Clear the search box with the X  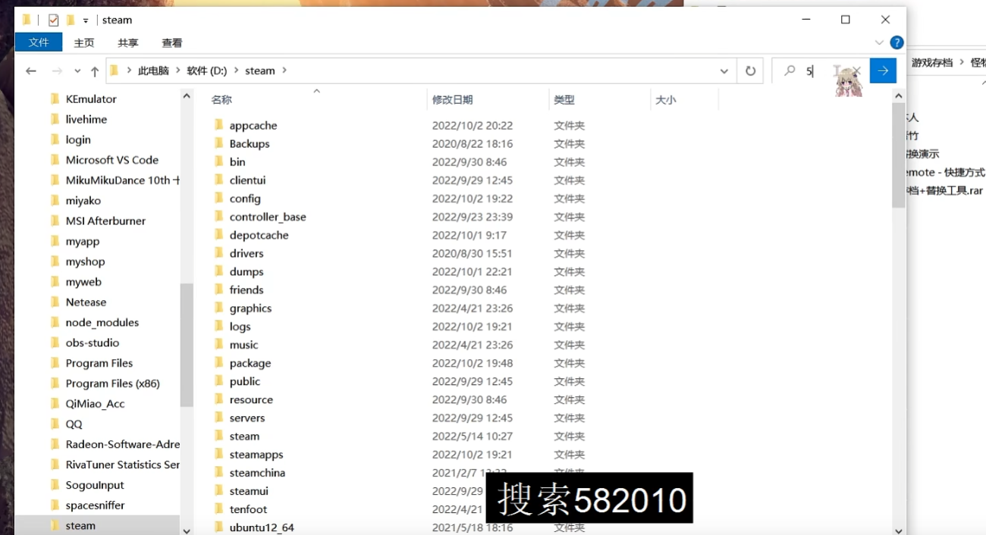(x=856, y=70)
